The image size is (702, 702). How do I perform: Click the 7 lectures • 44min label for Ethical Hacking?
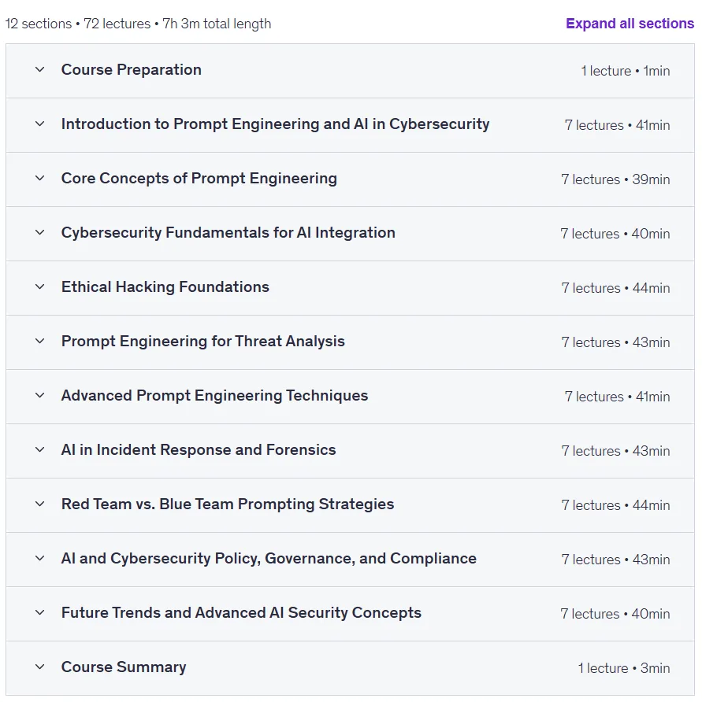coord(615,288)
